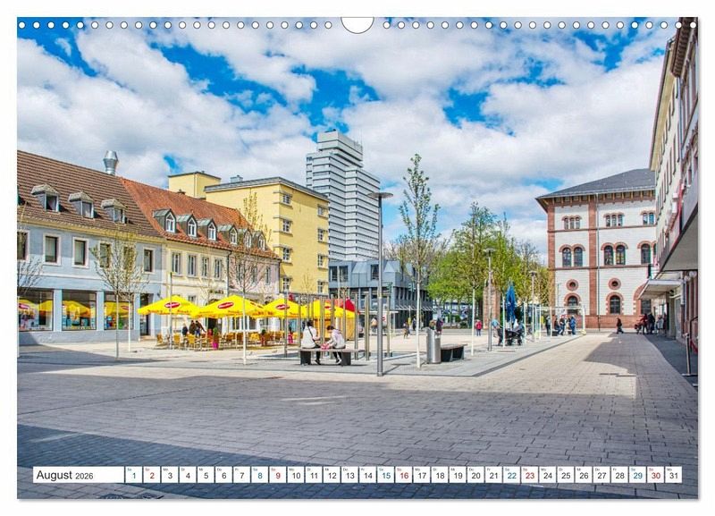715x516 pixels.
Task: Click day 12 in the calendar strip
Action: (x=332, y=475)
